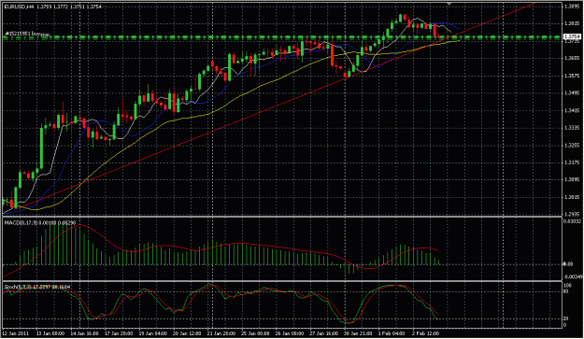The image size is (584, 339).
Task: Click the 20 Jan 12:00 time label
Action: (x=187, y=333)
